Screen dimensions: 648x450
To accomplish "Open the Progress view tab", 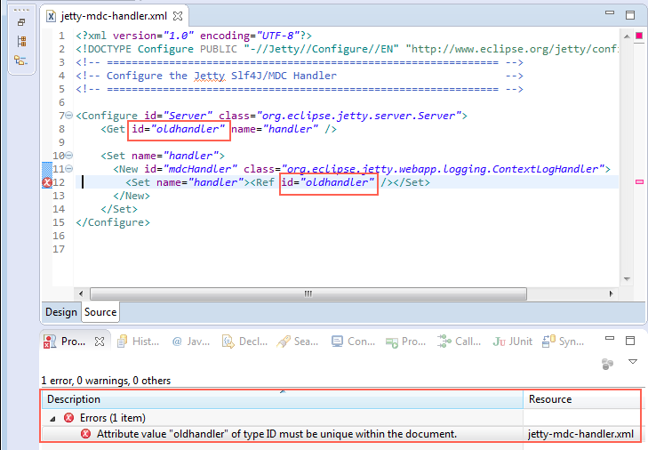I will point(405,342).
